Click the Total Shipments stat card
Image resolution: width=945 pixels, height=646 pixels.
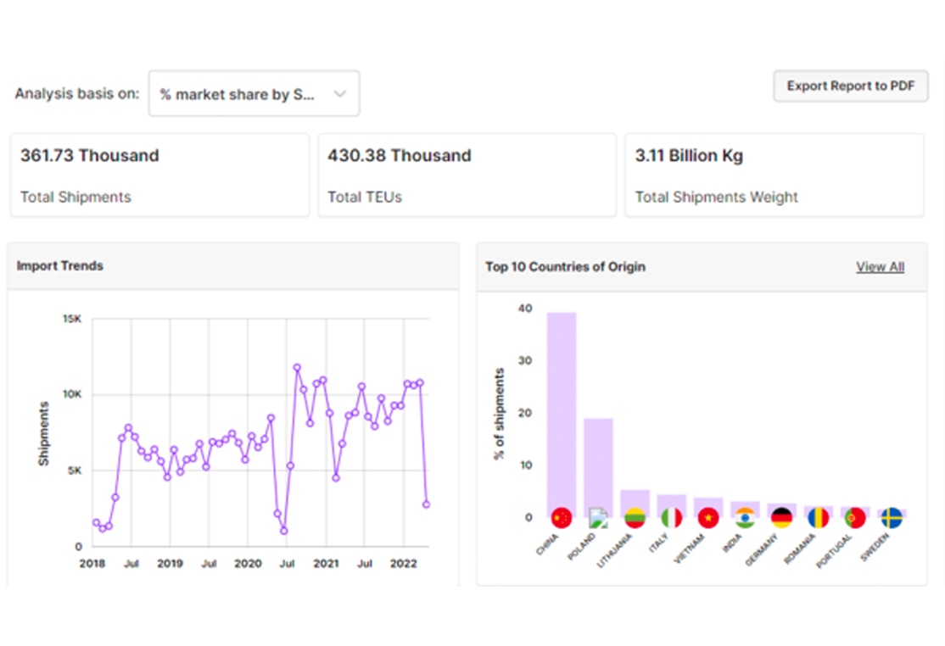tap(159, 175)
